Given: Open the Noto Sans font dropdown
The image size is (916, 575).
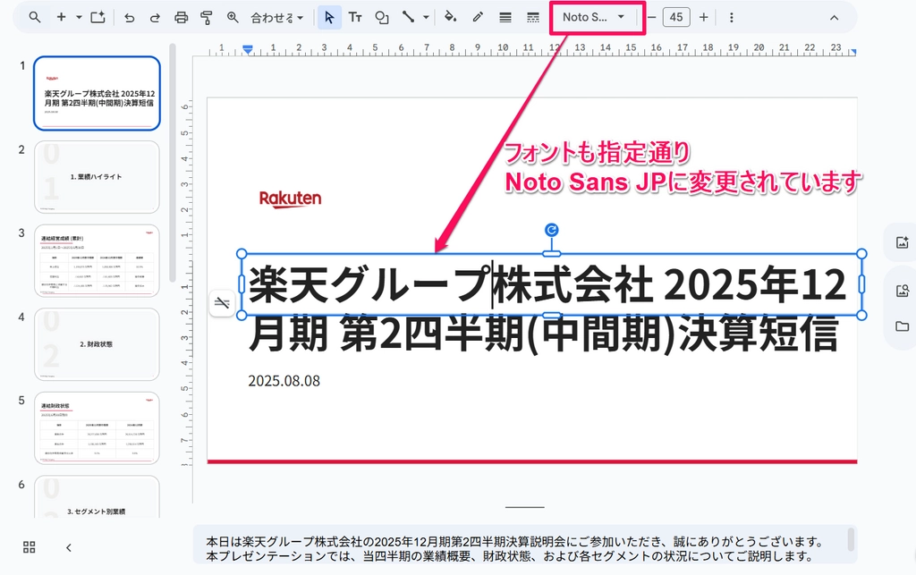Looking at the screenshot, I should pyautogui.click(x=595, y=18).
